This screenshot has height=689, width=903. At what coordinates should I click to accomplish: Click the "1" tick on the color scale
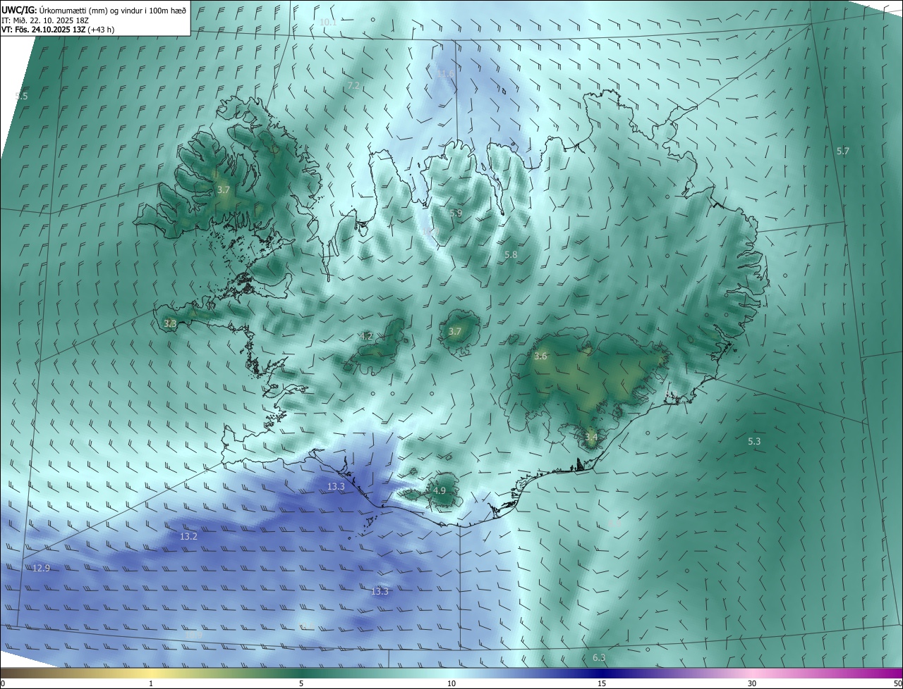(x=151, y=683)
